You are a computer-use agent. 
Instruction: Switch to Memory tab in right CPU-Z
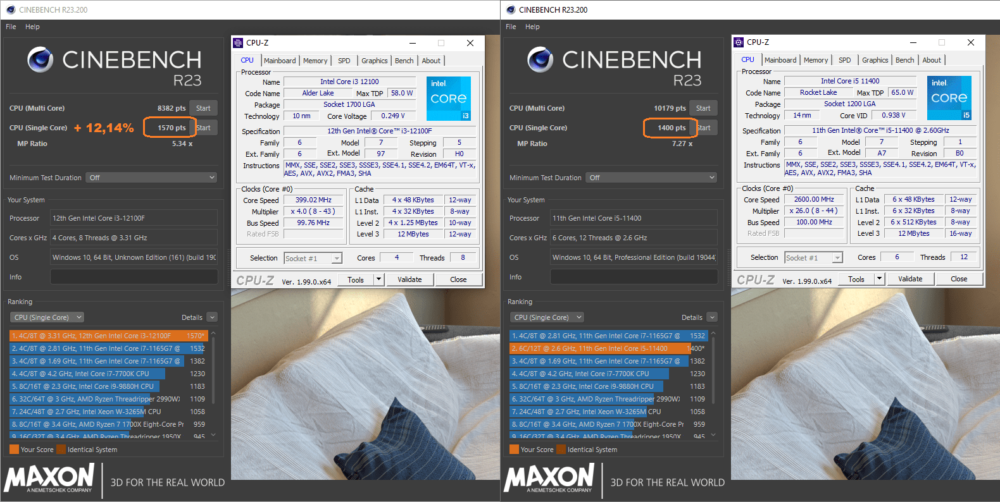(816, 60)
